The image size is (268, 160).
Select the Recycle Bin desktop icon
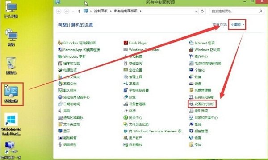click(11, 66)
